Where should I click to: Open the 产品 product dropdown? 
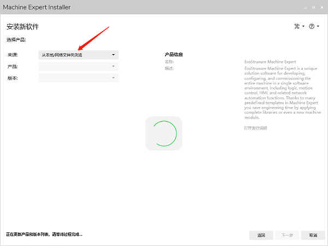(78, 66)
